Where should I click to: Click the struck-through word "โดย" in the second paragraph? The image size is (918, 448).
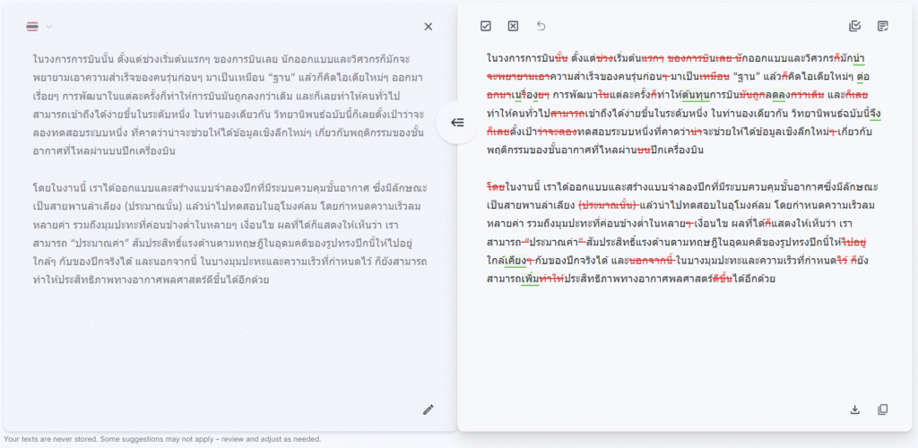495,186
